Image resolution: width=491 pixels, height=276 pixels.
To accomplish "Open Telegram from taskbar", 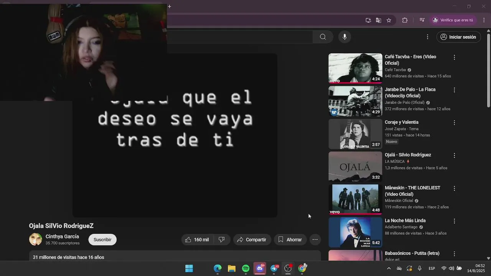I will 274,268.
